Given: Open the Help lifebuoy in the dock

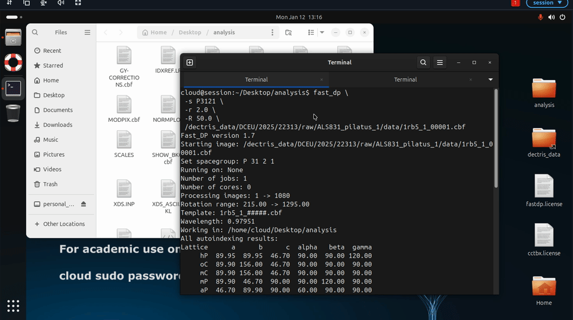Looking at the screenshot, I should pos(13,62).
